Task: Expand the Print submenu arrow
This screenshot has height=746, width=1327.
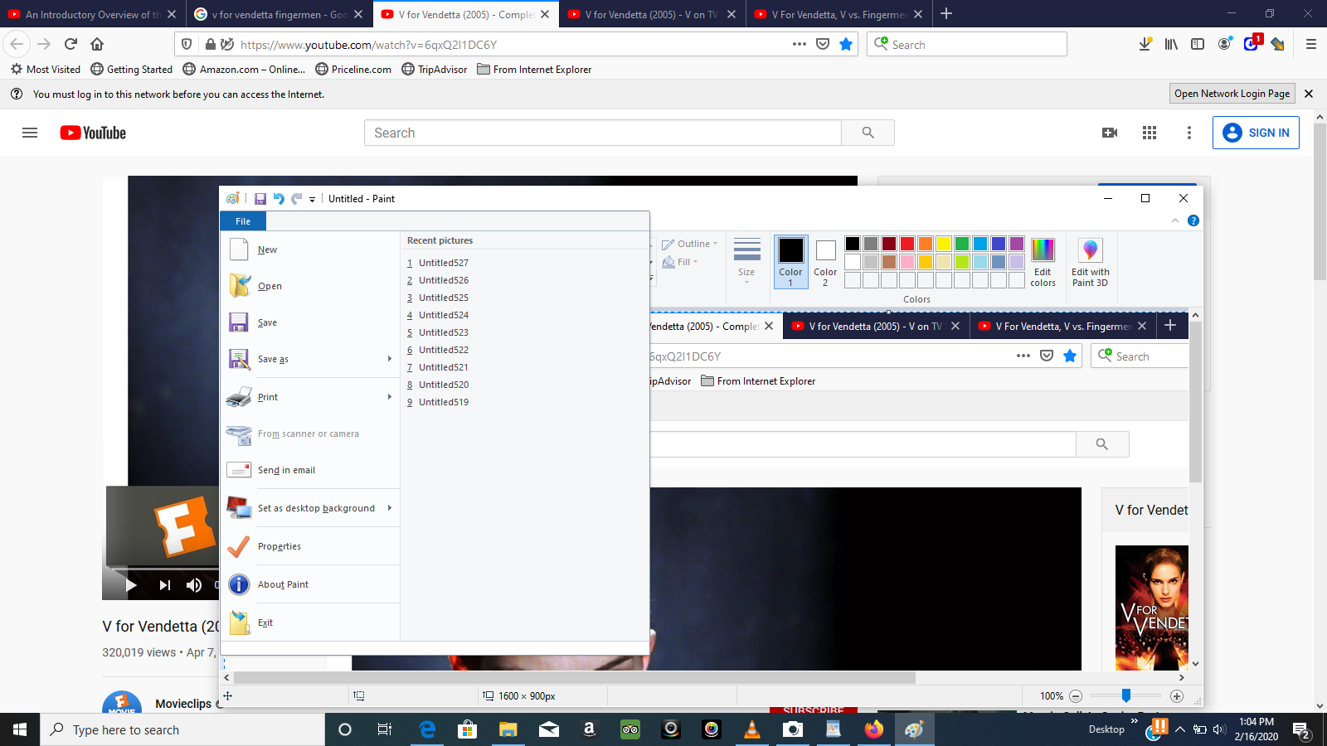Action: tap(389, 397)
